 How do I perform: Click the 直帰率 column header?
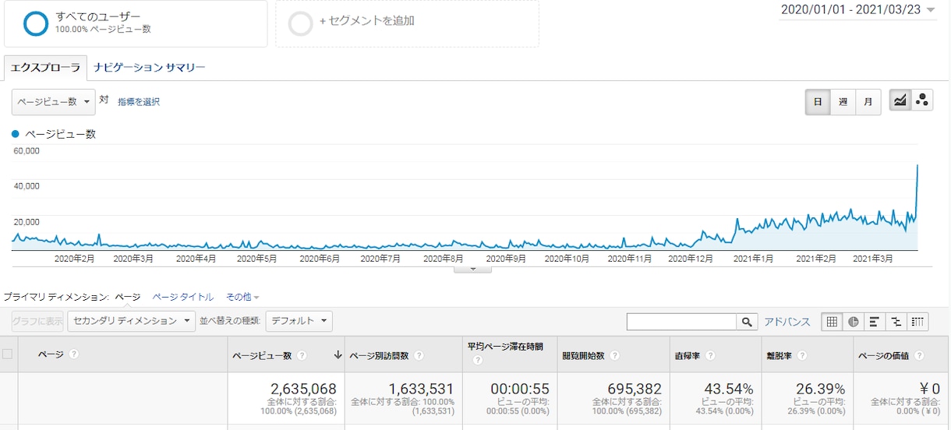(686, 356)
